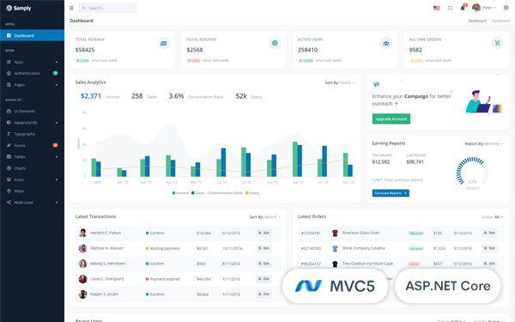The height and width of the screenshot is (322, 515).
Task: Click the Shine Company Catalina product image
Action: pyautogui.click(x=335, y=248)
